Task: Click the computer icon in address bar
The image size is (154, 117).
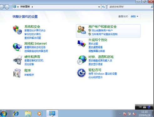Action: click(x=14, y=7)
